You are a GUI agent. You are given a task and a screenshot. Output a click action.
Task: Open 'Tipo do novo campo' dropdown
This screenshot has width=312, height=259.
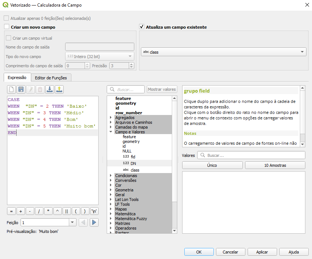100,57
